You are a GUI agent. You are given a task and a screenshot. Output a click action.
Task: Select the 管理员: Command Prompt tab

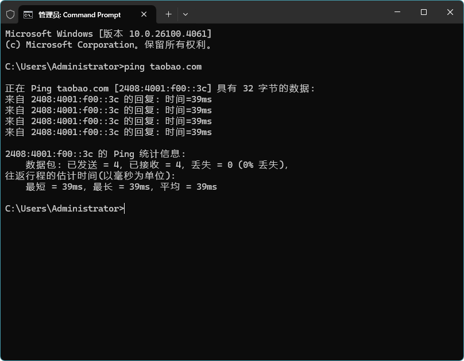[87, 14]
